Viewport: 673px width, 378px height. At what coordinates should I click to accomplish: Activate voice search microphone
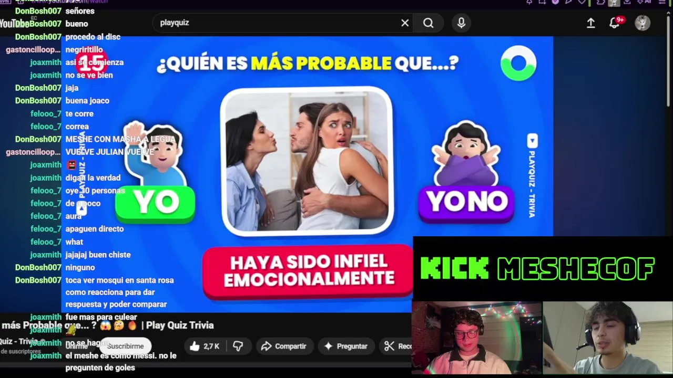pos(461,23)
